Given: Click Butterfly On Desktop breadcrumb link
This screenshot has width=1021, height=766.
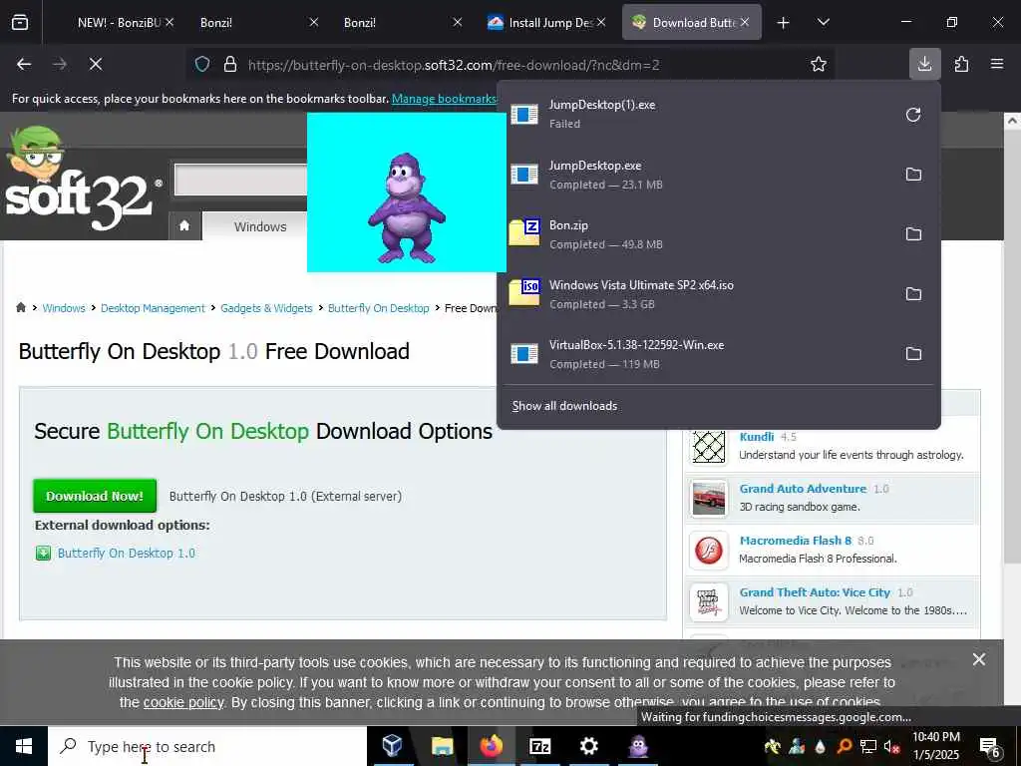Looking at the screenshot, I should [x=378, y=308].
